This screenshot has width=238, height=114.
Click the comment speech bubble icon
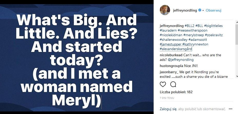[173, 84]
